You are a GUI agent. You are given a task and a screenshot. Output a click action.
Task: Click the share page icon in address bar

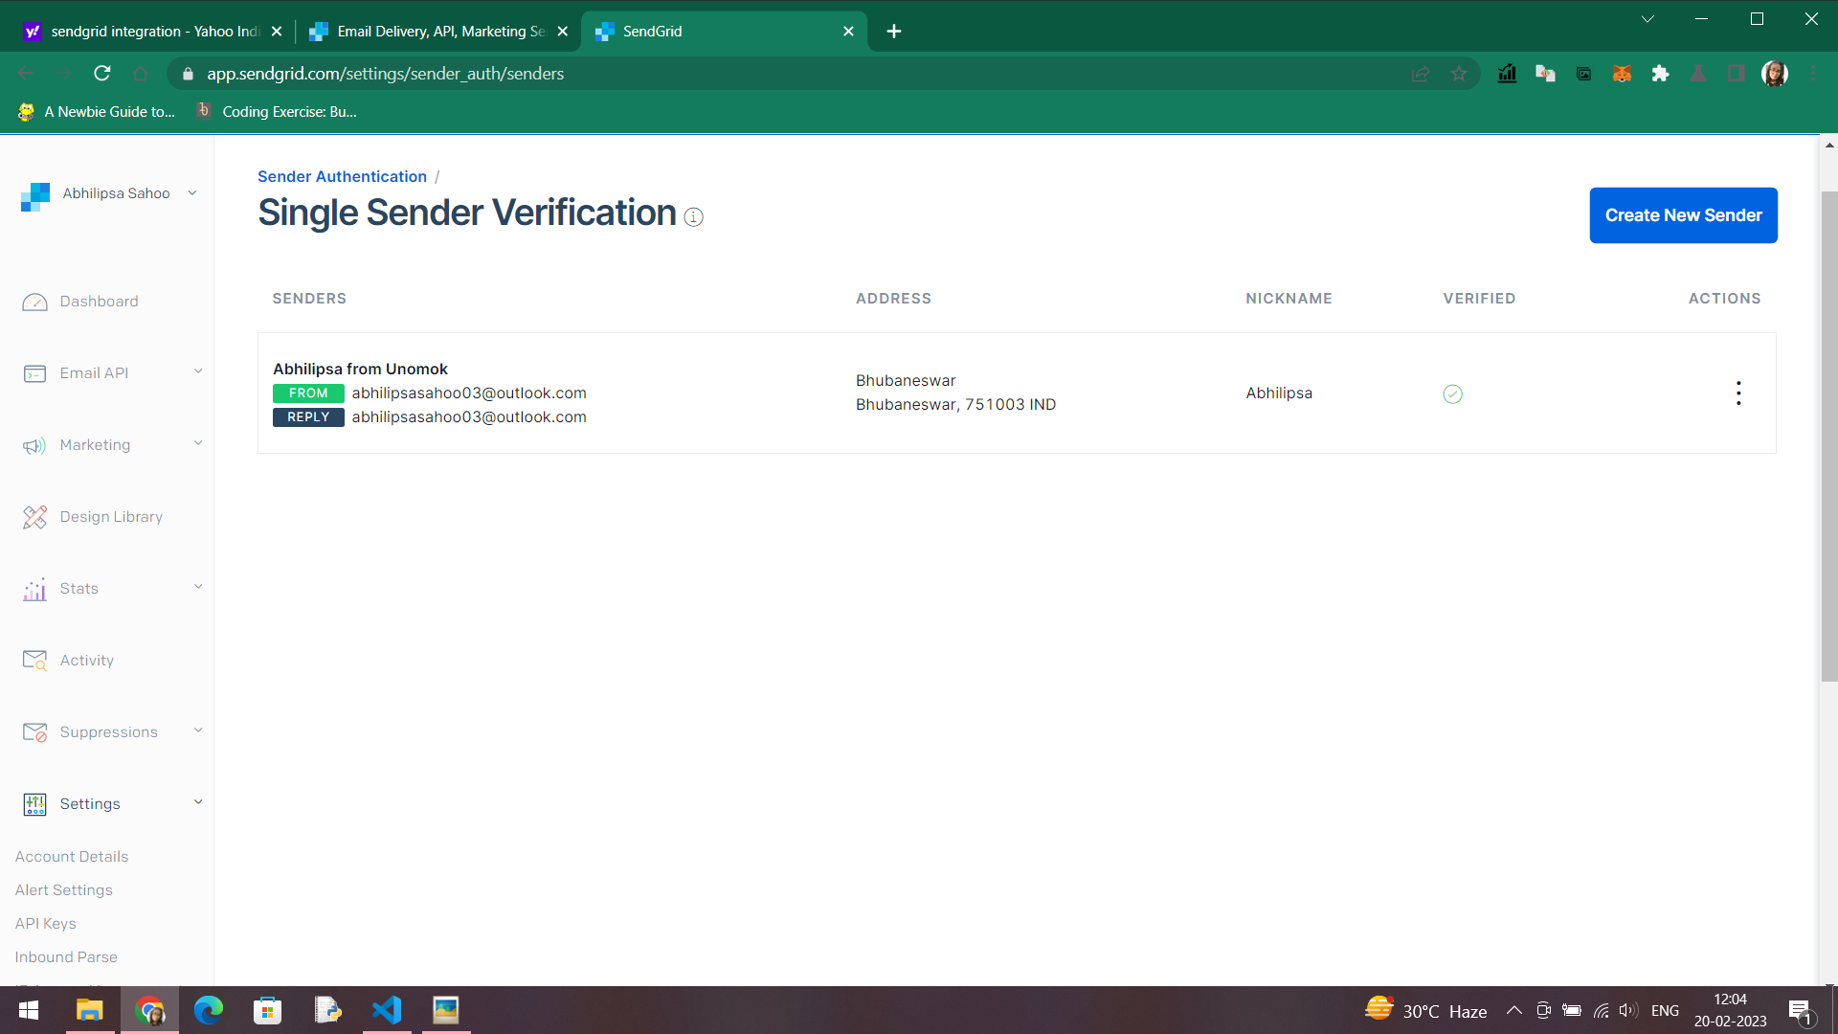click(1421, 74)
